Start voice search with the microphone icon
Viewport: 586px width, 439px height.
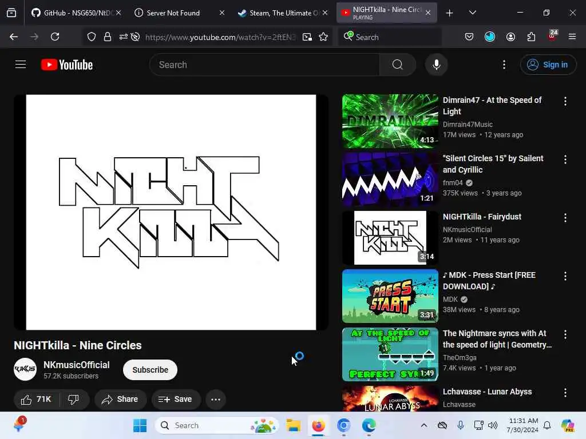436,65
